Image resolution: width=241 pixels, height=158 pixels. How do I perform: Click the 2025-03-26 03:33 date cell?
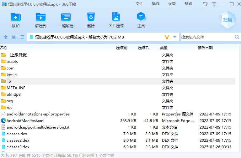[215, 147]
